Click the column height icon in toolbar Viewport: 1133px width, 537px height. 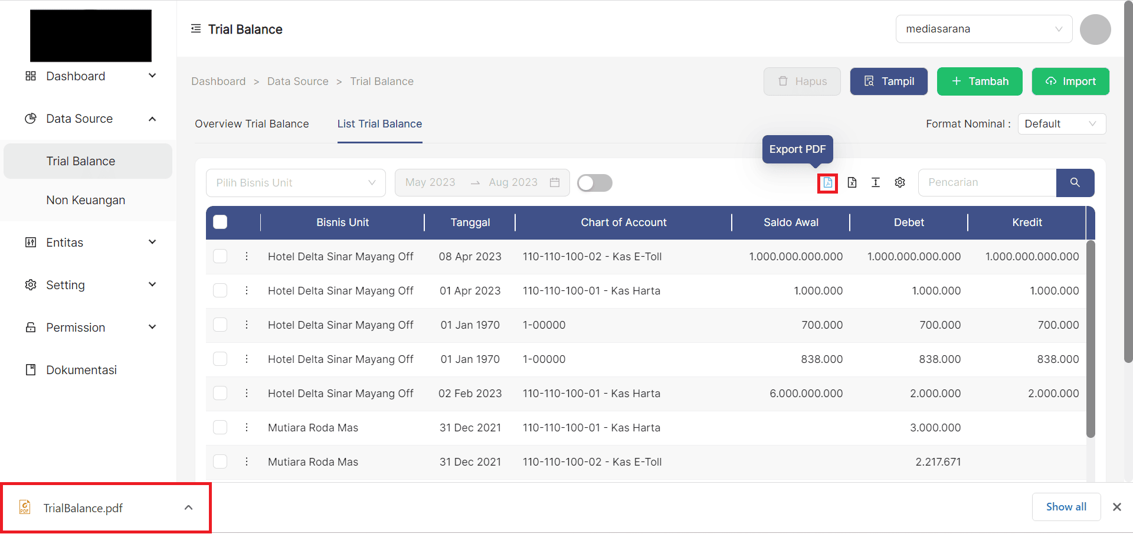click(x=876, y=183)
